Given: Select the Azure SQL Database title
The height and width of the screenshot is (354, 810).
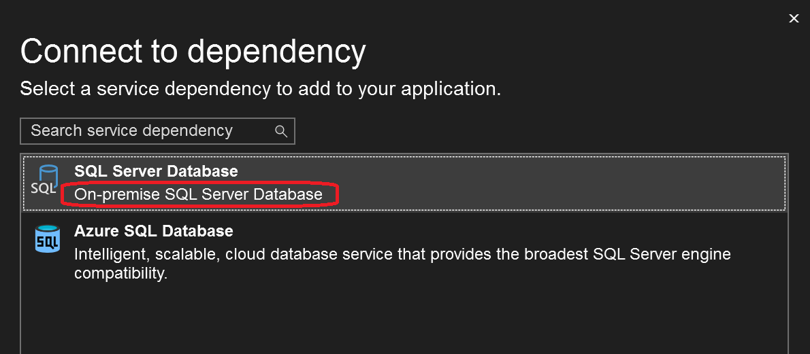Looking at the screenshot, I should pyautogui.click(x=153, y=230).
